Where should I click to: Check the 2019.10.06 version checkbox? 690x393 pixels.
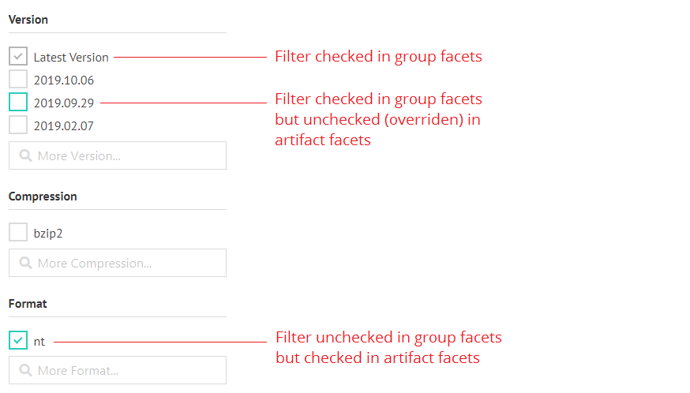[18, 79]
